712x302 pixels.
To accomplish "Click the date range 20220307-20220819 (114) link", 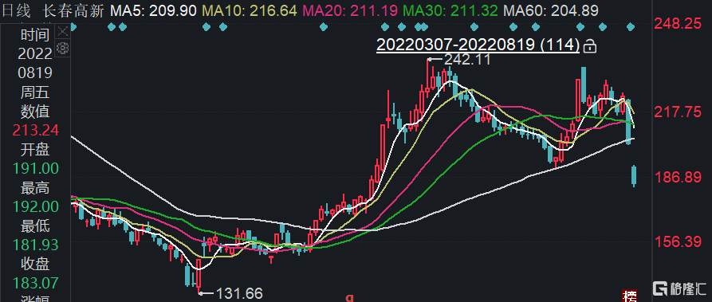I will click(x=478, y=45).
